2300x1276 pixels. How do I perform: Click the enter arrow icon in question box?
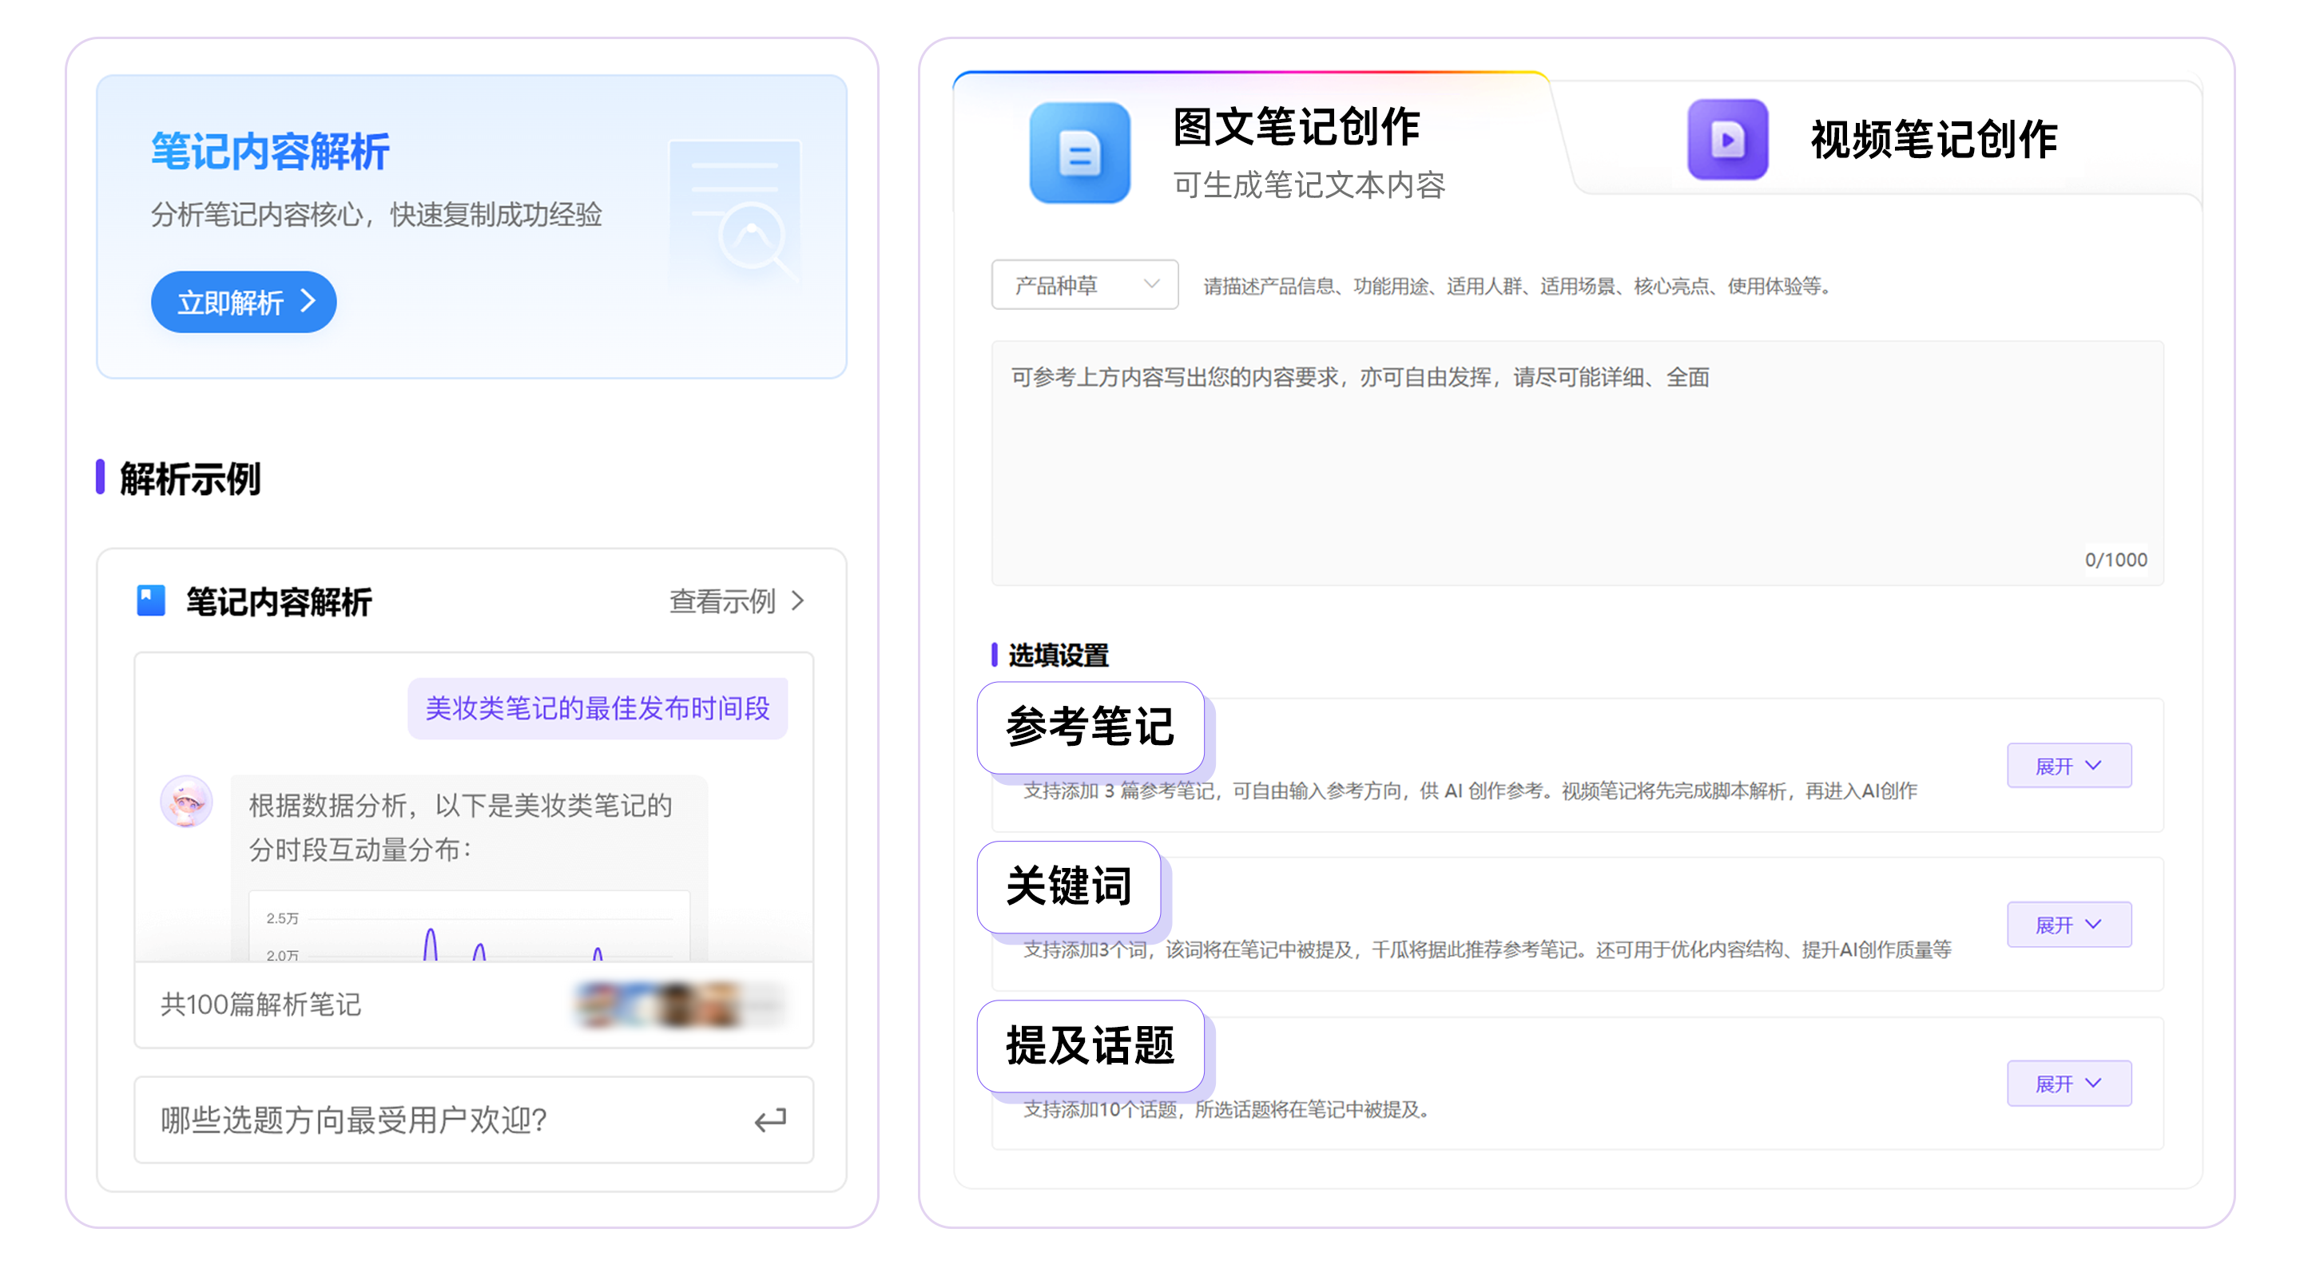769,1119
